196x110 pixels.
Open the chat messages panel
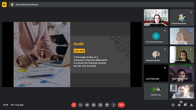click(x=185, y=105)
